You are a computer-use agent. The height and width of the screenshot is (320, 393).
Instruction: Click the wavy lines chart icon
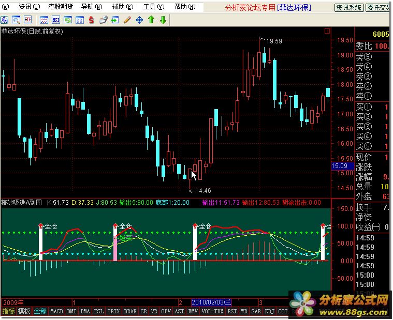(44, 20)
